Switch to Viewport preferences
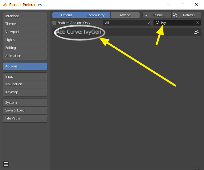The image size is (204, 170). pyautogui.click(x=25, y=32)
